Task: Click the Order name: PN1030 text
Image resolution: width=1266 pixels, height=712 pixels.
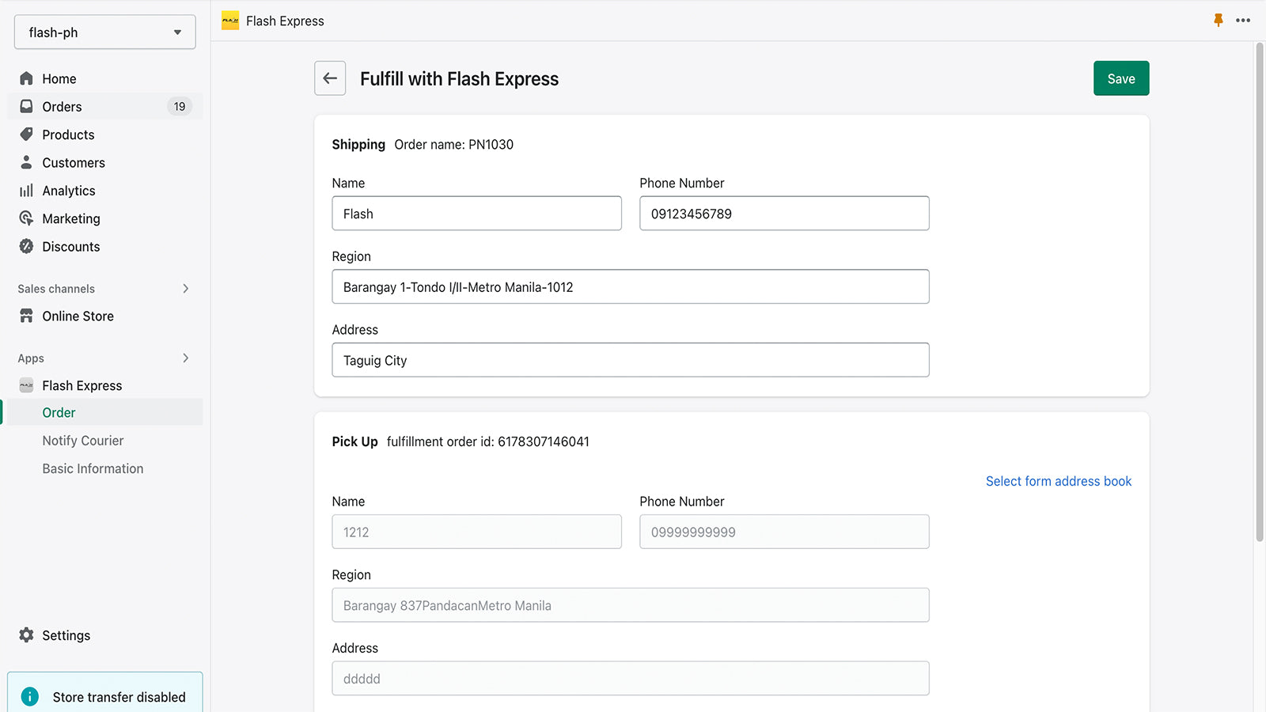Action: [x=453, y=144]
